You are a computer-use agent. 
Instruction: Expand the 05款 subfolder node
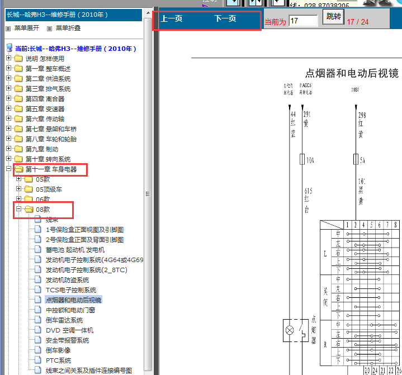point(18,179)
